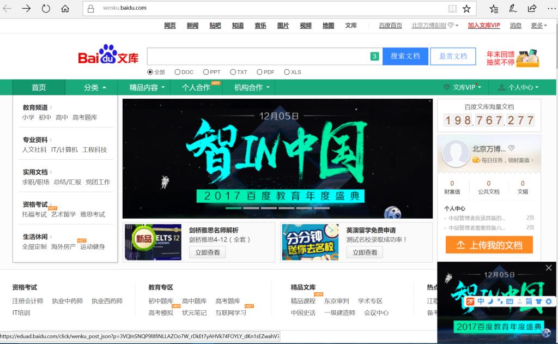Toggle IME 简 simplified/traditional mode
This screenshot has height=344, width=558.
529,301
